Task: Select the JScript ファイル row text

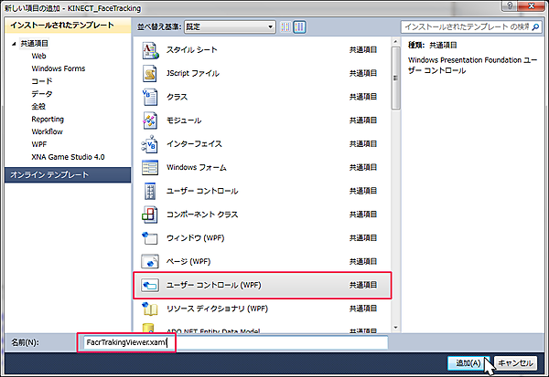Action: pos(193,73)
